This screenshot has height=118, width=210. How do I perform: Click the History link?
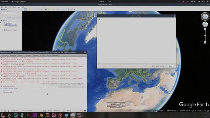[19, 18]
